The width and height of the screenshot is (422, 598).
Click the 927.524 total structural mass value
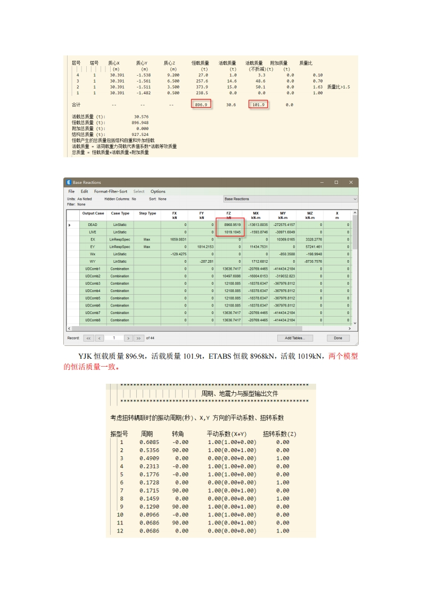pos(140,135)
